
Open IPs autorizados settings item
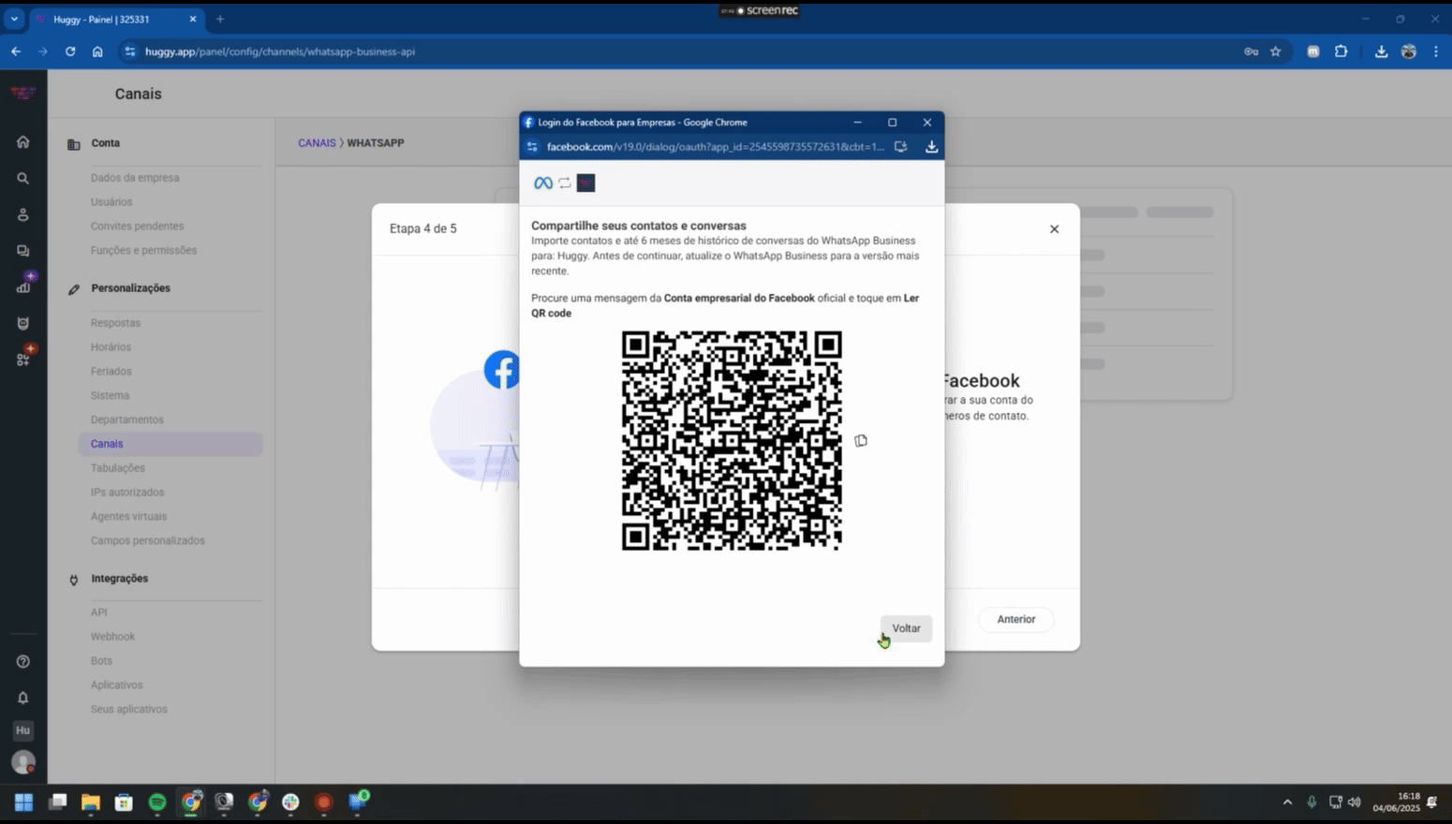click(x=126, y=493)
